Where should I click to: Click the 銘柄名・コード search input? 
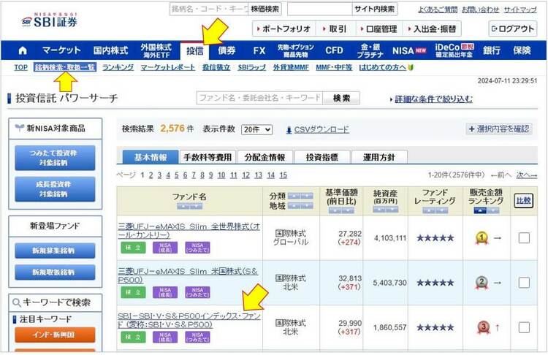209,9
